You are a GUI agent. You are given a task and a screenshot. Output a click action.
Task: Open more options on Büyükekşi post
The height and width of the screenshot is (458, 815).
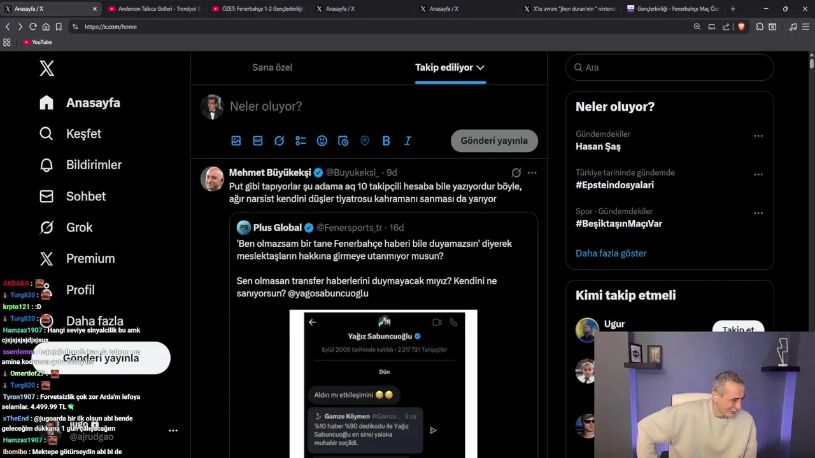point(532,172)
